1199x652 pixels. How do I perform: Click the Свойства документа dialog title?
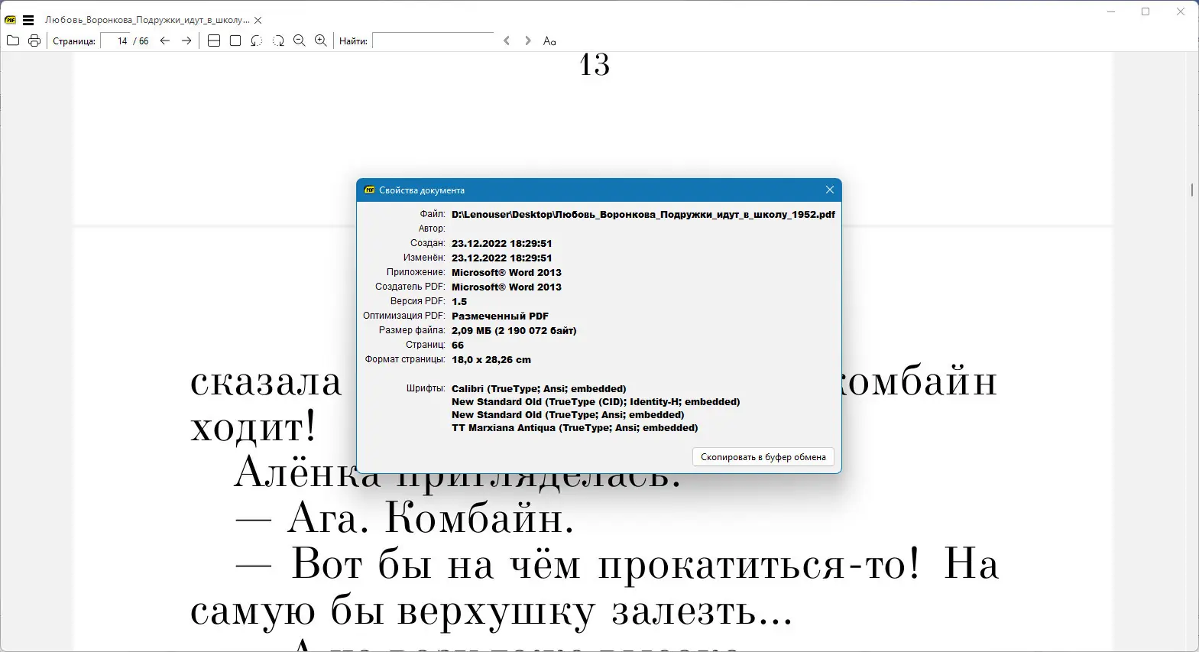[422, 190]
